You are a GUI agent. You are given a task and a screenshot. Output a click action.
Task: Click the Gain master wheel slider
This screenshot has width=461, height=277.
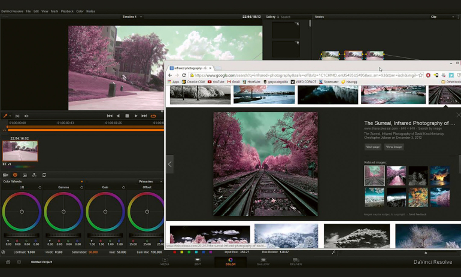pyautogui.click(x=105, y=235)
